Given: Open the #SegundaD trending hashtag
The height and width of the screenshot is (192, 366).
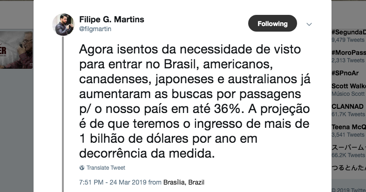Looking at the screenshot, I should [x=348, y=32].
